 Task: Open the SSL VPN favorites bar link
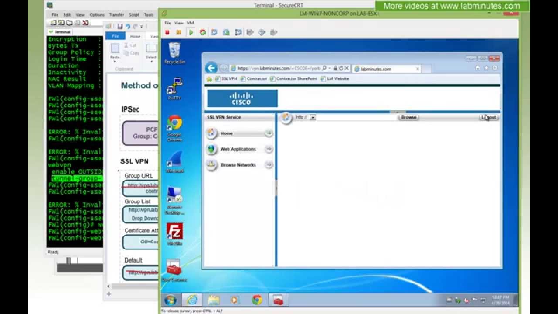[226, 79]
